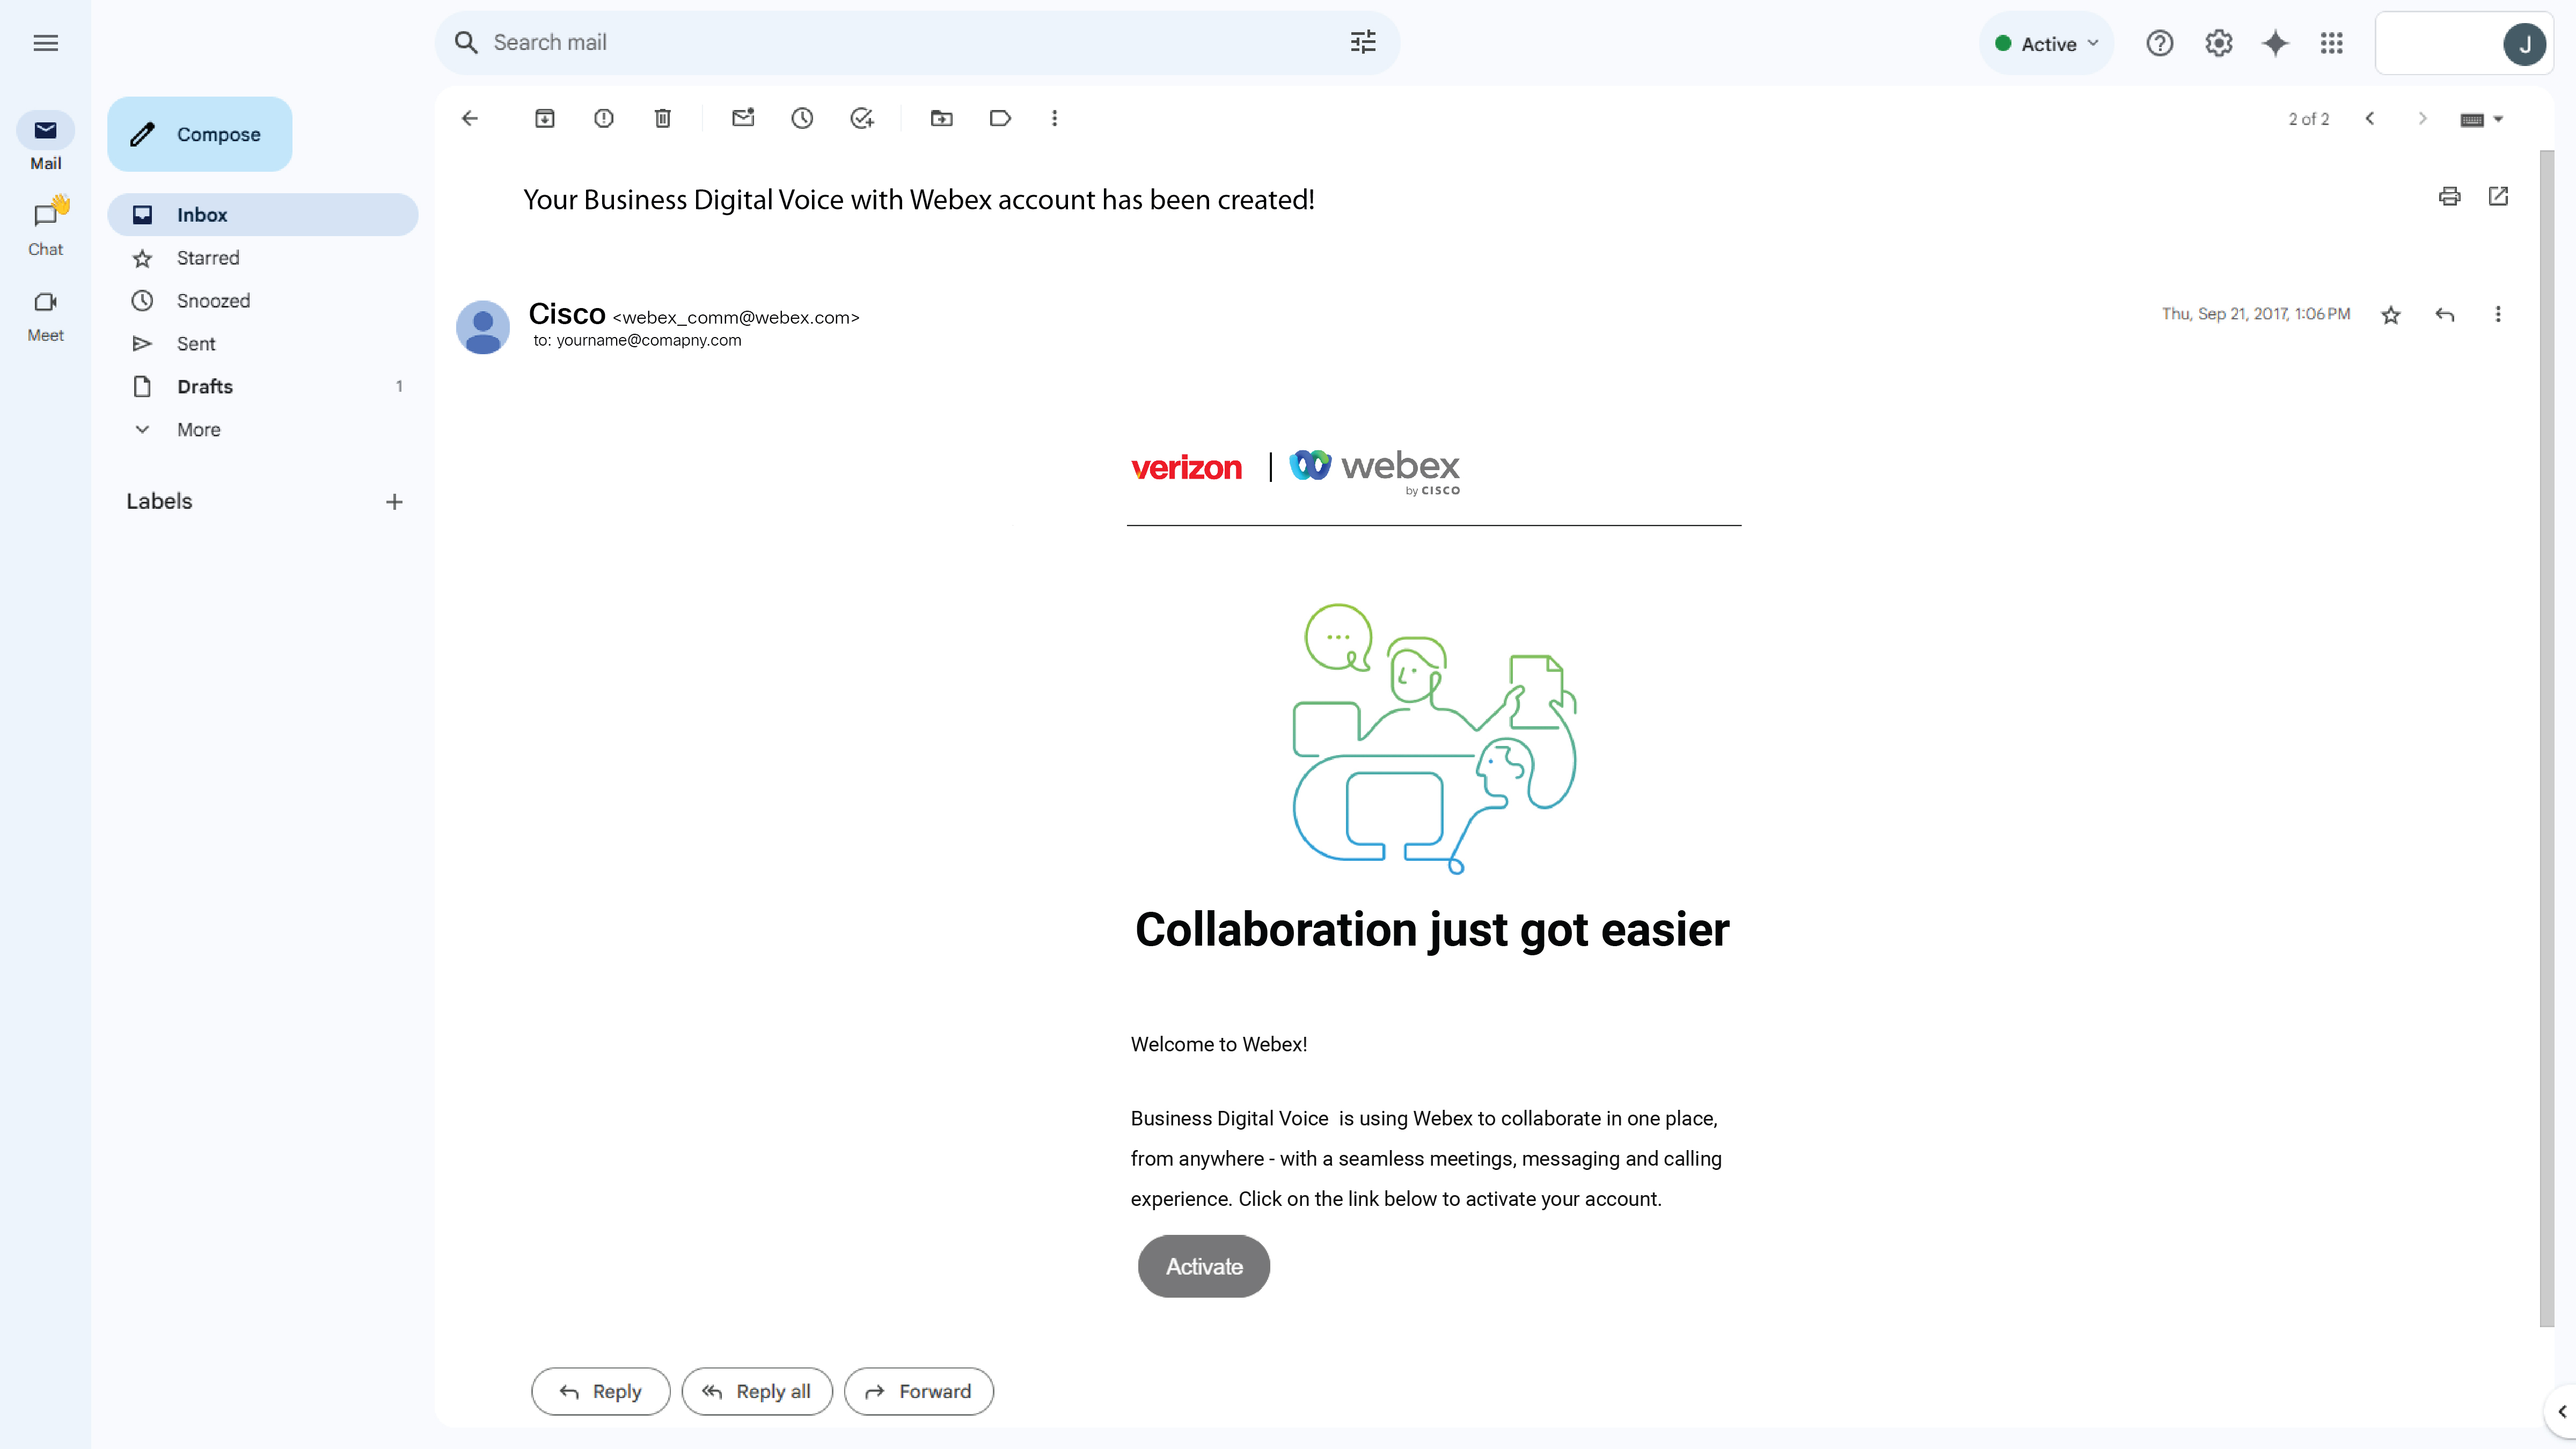Click the Forward button

919,1391
